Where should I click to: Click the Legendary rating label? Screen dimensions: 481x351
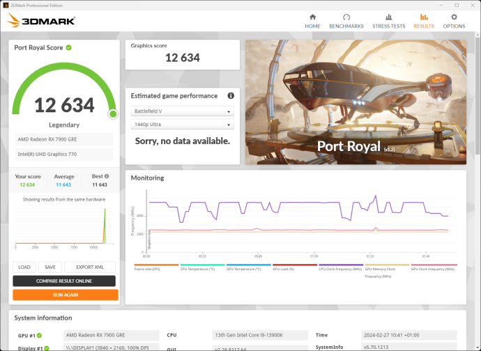(64, 125)
